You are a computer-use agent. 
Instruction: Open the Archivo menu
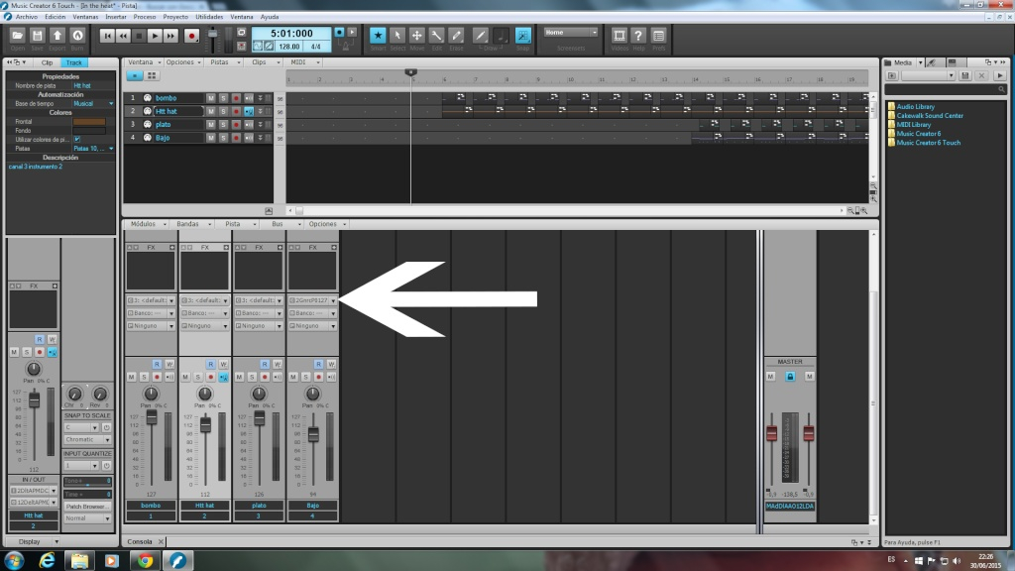coord(27,17)
